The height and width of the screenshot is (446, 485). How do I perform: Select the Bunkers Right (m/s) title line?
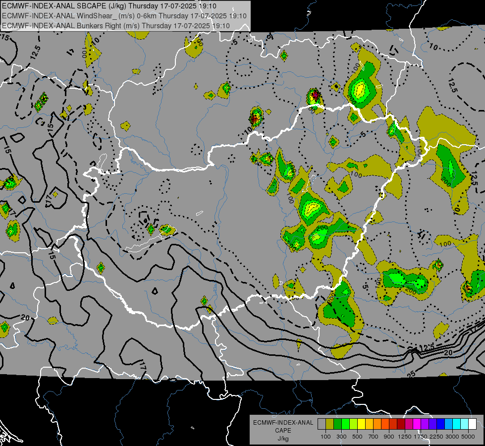[116, 26]
